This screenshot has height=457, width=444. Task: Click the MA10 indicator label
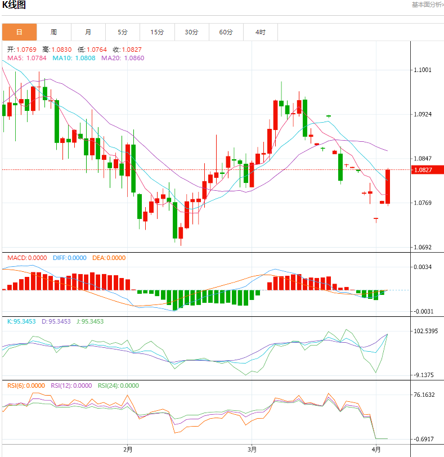point(73,58)
